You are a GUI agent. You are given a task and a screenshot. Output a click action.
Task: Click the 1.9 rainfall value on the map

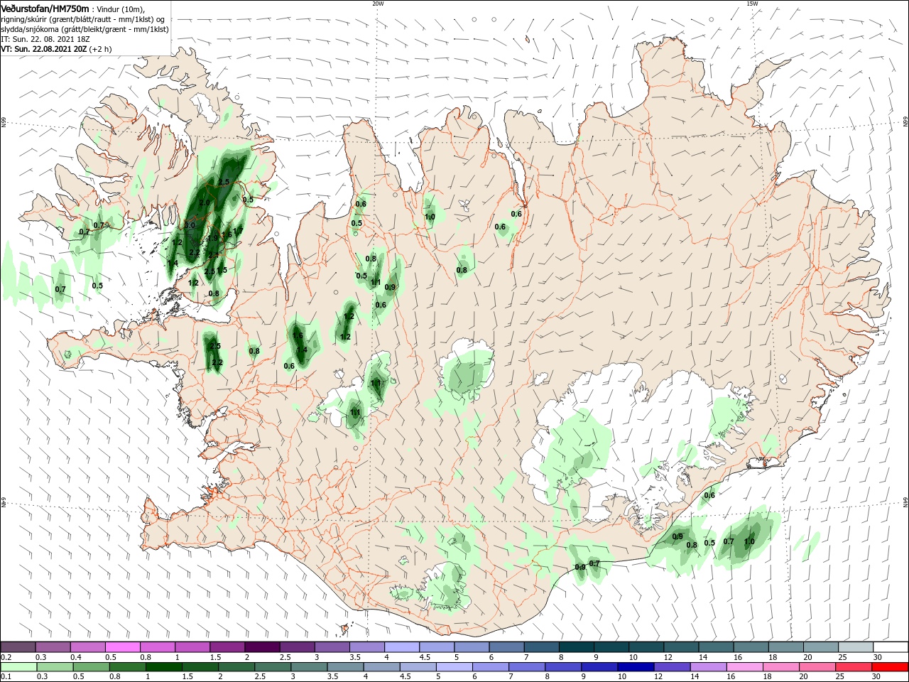pos(213,238)
